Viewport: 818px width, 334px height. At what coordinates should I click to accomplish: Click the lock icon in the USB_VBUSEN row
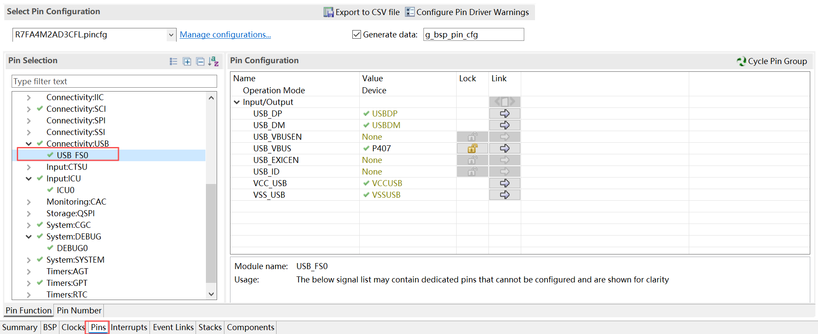473,137
